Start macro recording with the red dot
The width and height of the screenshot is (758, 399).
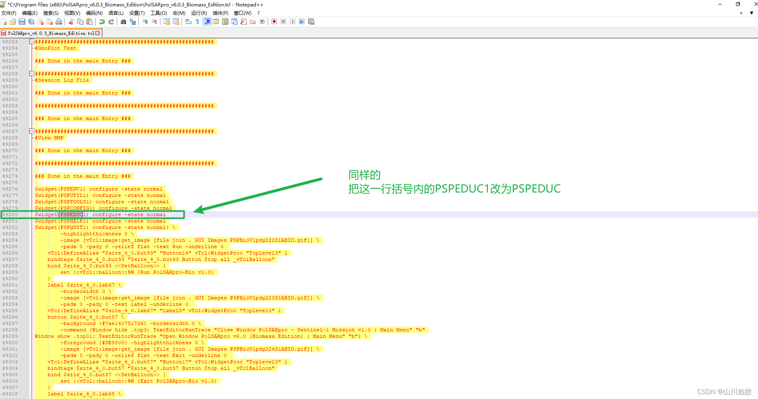[x=274, y=22]
